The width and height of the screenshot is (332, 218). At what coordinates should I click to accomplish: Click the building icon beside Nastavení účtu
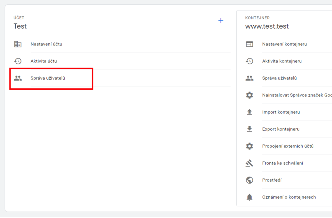point(18,44)
